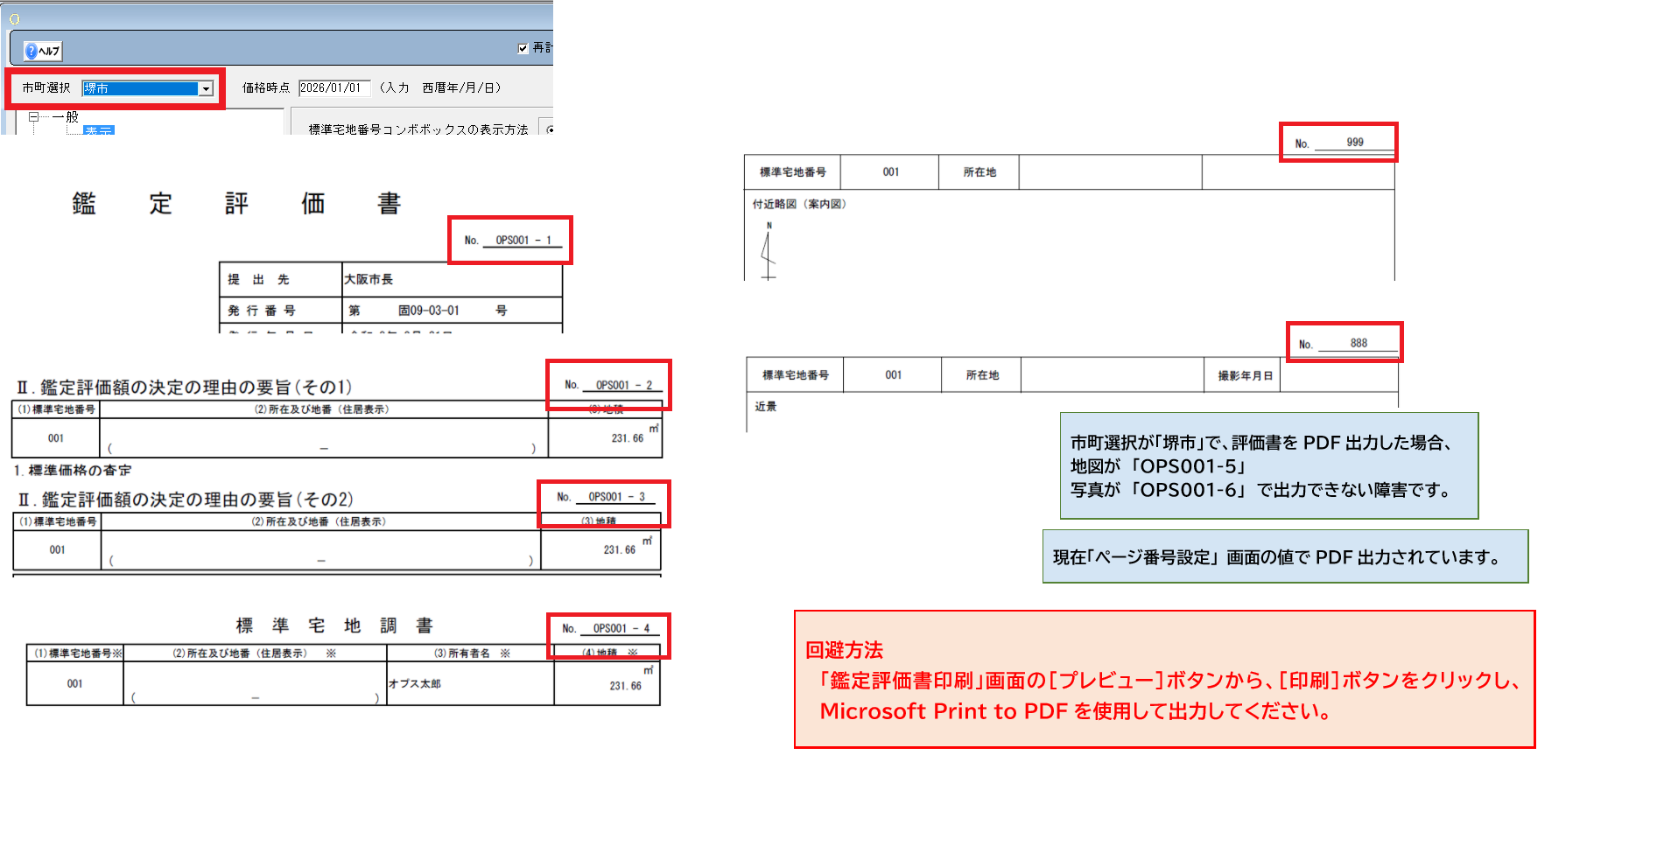Select the 表示 tree item
1678x853 pixels.
click(x=98, y=130)
